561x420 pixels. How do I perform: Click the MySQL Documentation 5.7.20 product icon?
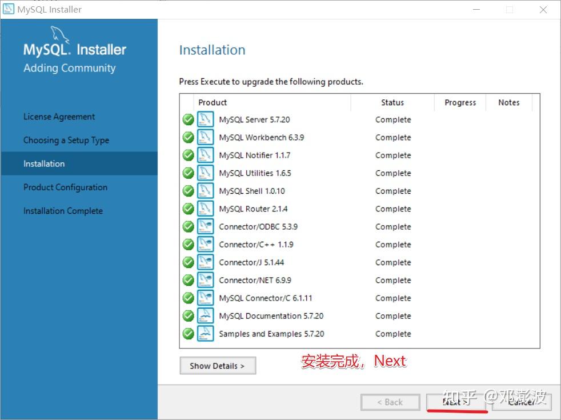coord(205,316)
